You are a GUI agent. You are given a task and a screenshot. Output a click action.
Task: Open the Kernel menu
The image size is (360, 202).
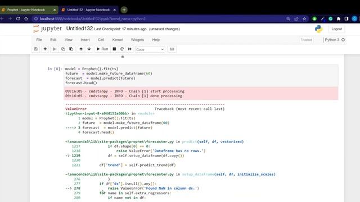point(118,40)
